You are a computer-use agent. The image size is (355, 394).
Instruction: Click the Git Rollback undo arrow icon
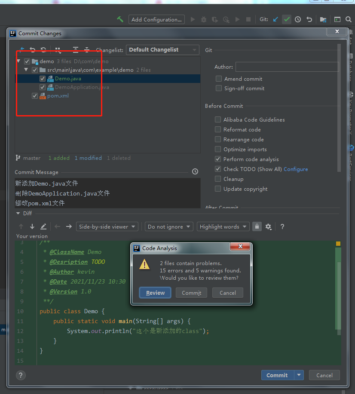[309, 19]
